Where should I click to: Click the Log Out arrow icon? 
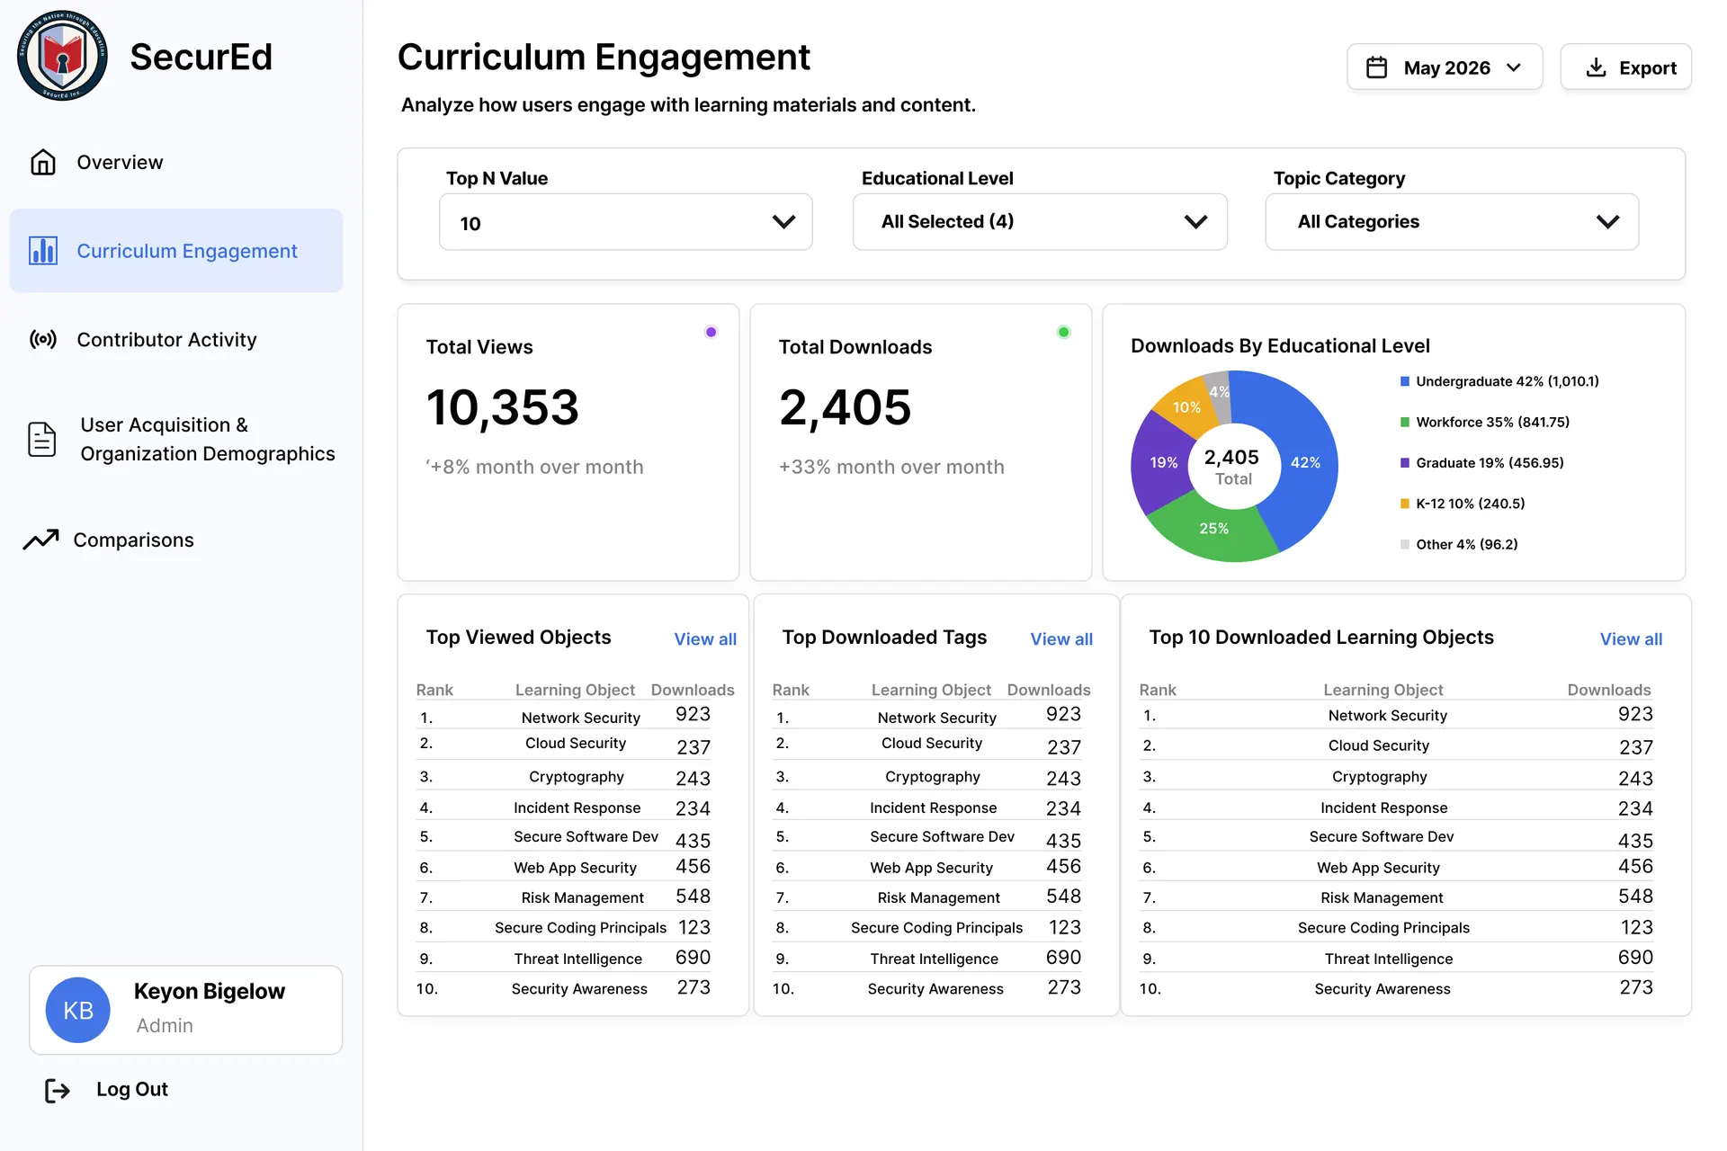(58, 1090)
